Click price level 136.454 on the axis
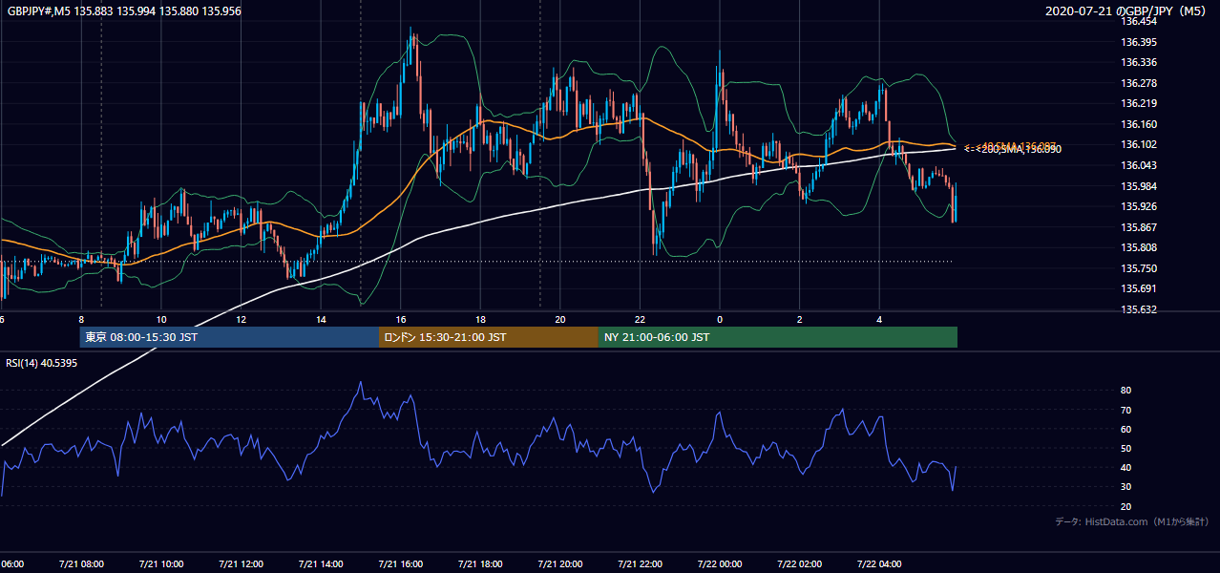Image resolution: width=1220 pixels, height=573 pixels. pyautogui.click(x=1139, y=21)
